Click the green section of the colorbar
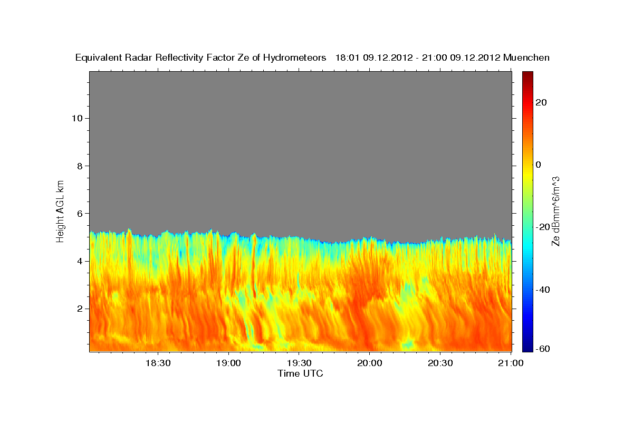 point(527,211)
